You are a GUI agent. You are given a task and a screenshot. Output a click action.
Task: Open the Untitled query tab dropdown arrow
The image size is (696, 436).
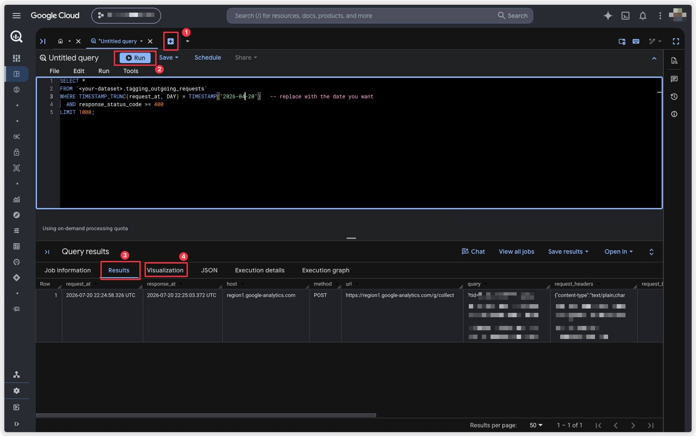pos(141,41)
